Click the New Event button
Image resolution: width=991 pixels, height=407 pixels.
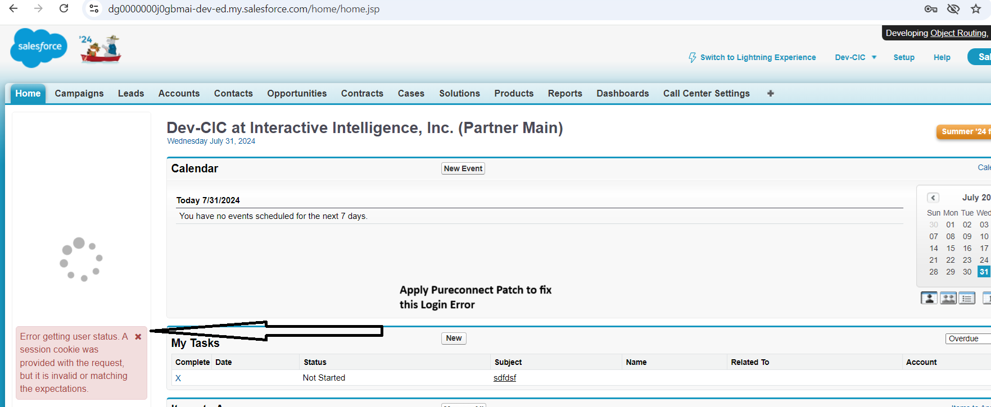463,168
